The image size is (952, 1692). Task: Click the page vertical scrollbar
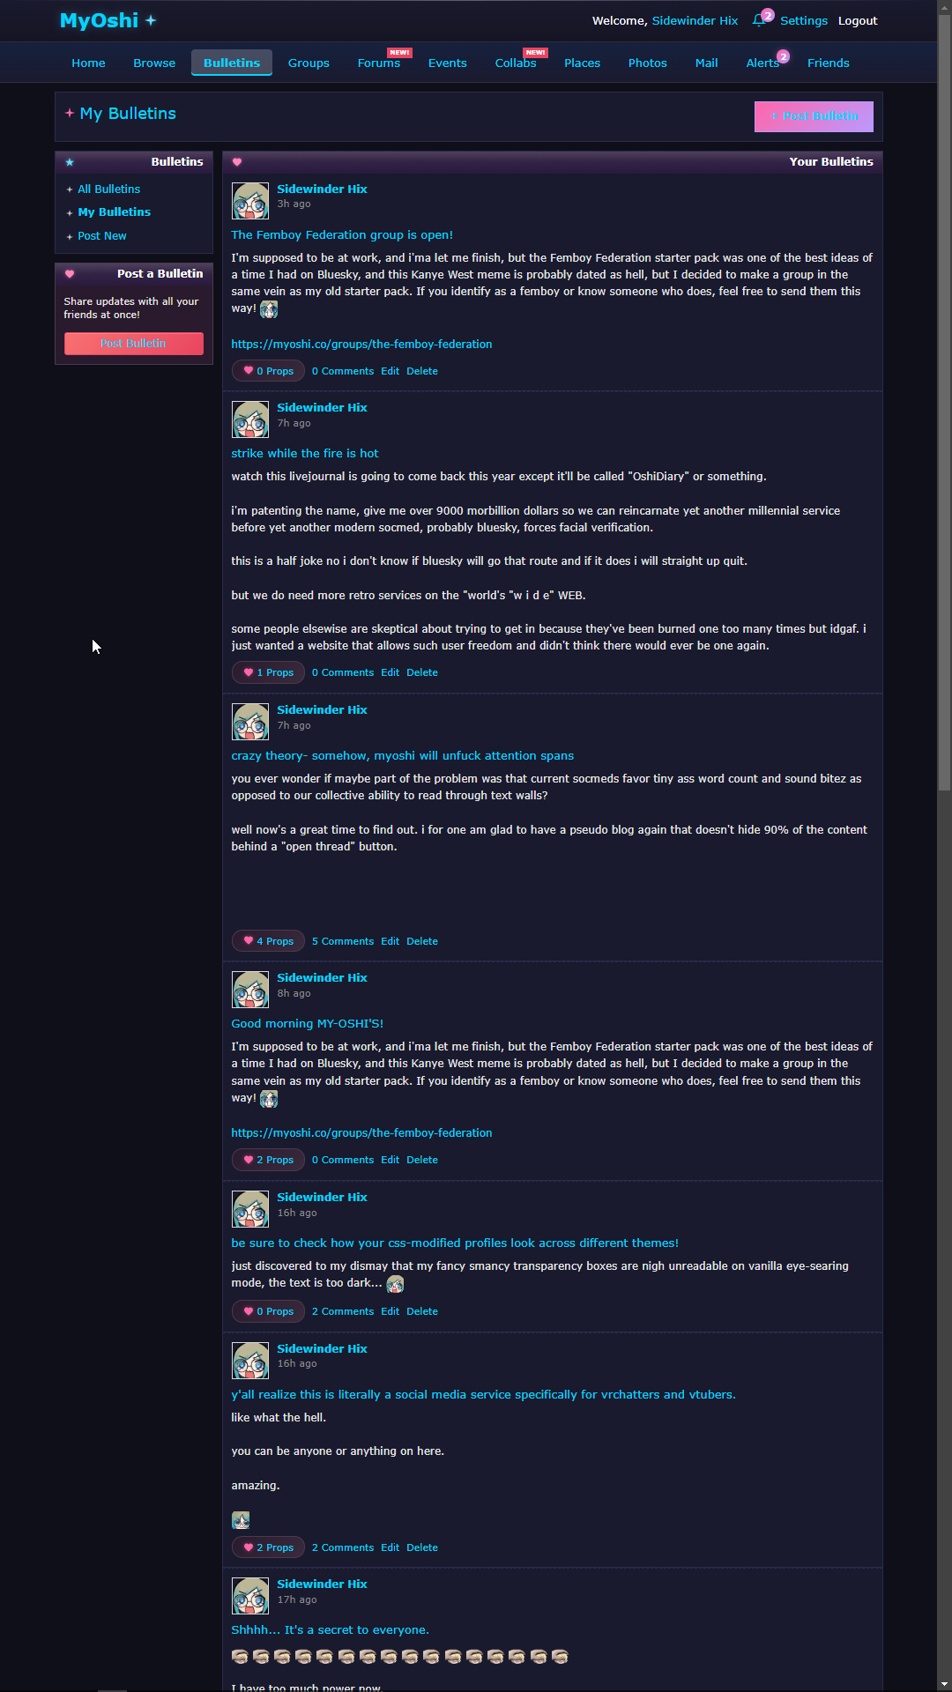tap(944, 846)
